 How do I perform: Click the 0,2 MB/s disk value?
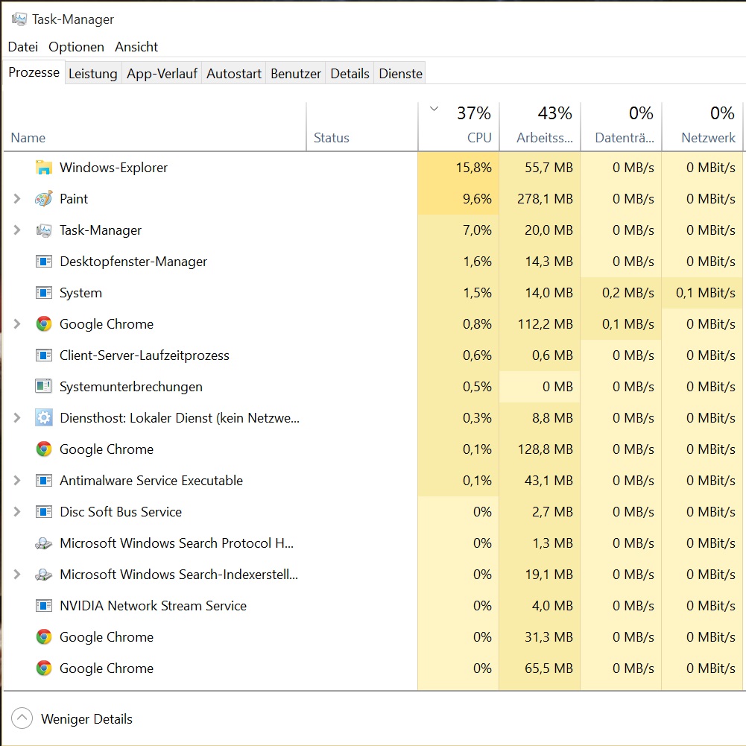[628, 293]
